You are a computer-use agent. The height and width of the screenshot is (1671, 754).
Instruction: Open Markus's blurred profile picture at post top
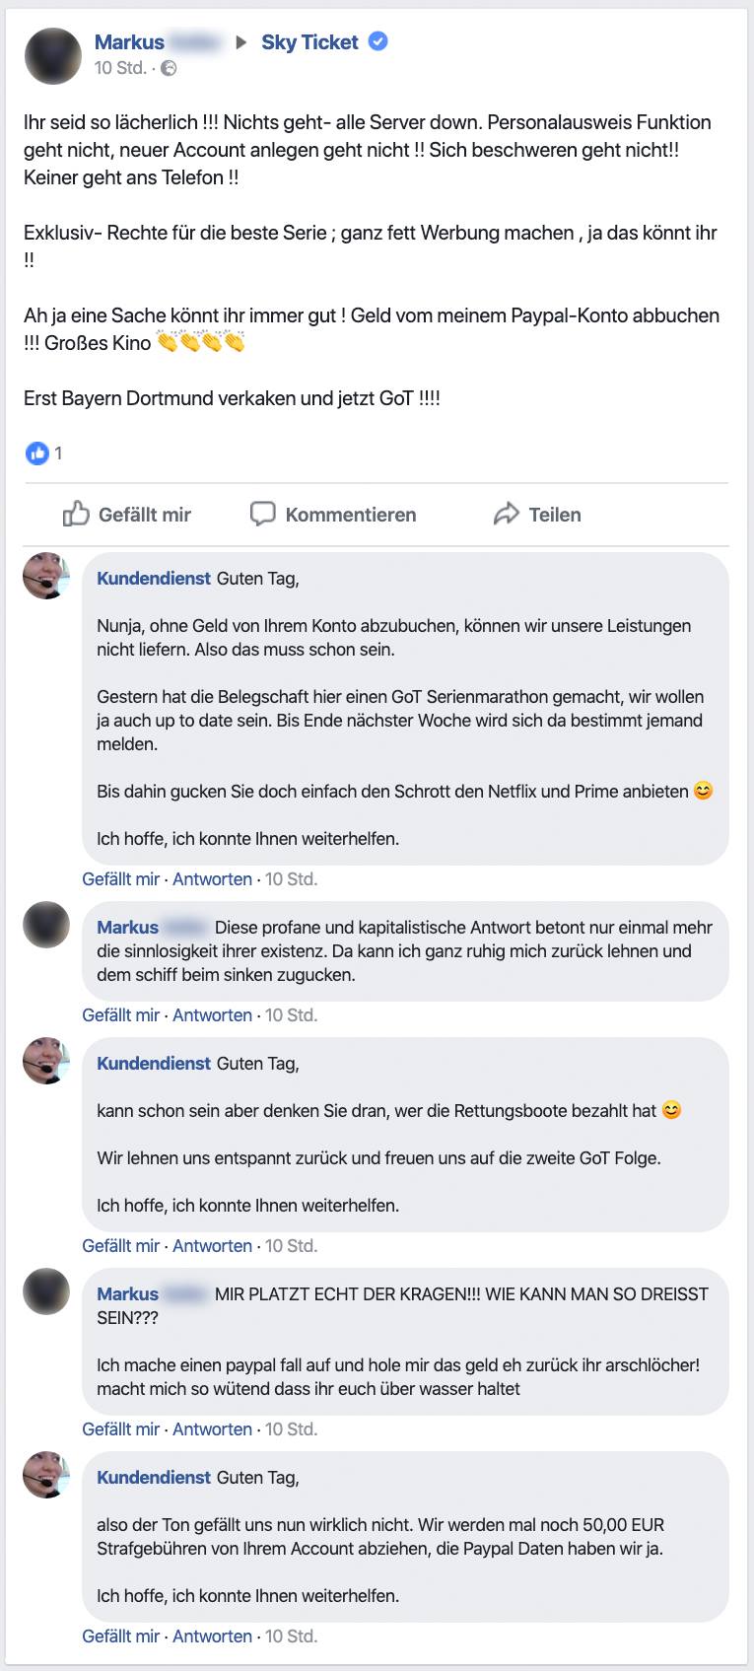(x=52, y=55)
